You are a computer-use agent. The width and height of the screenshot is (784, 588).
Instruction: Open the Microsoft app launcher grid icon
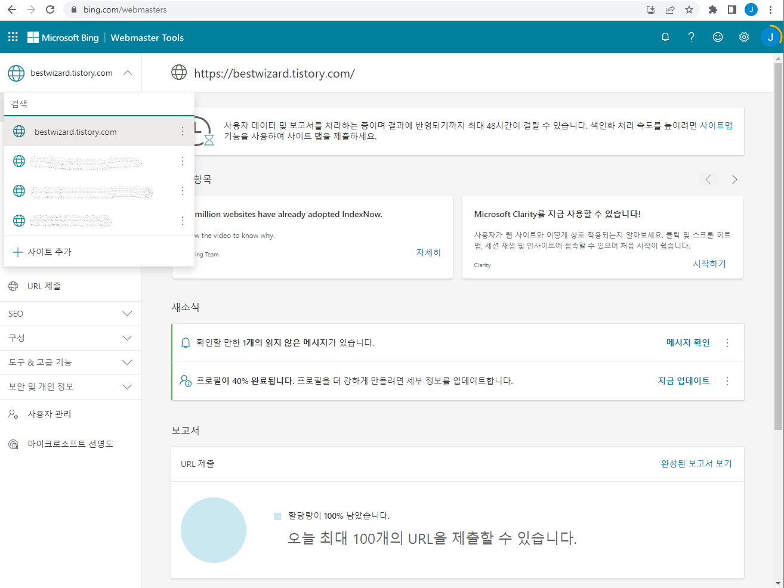click(x=13, y=36)
